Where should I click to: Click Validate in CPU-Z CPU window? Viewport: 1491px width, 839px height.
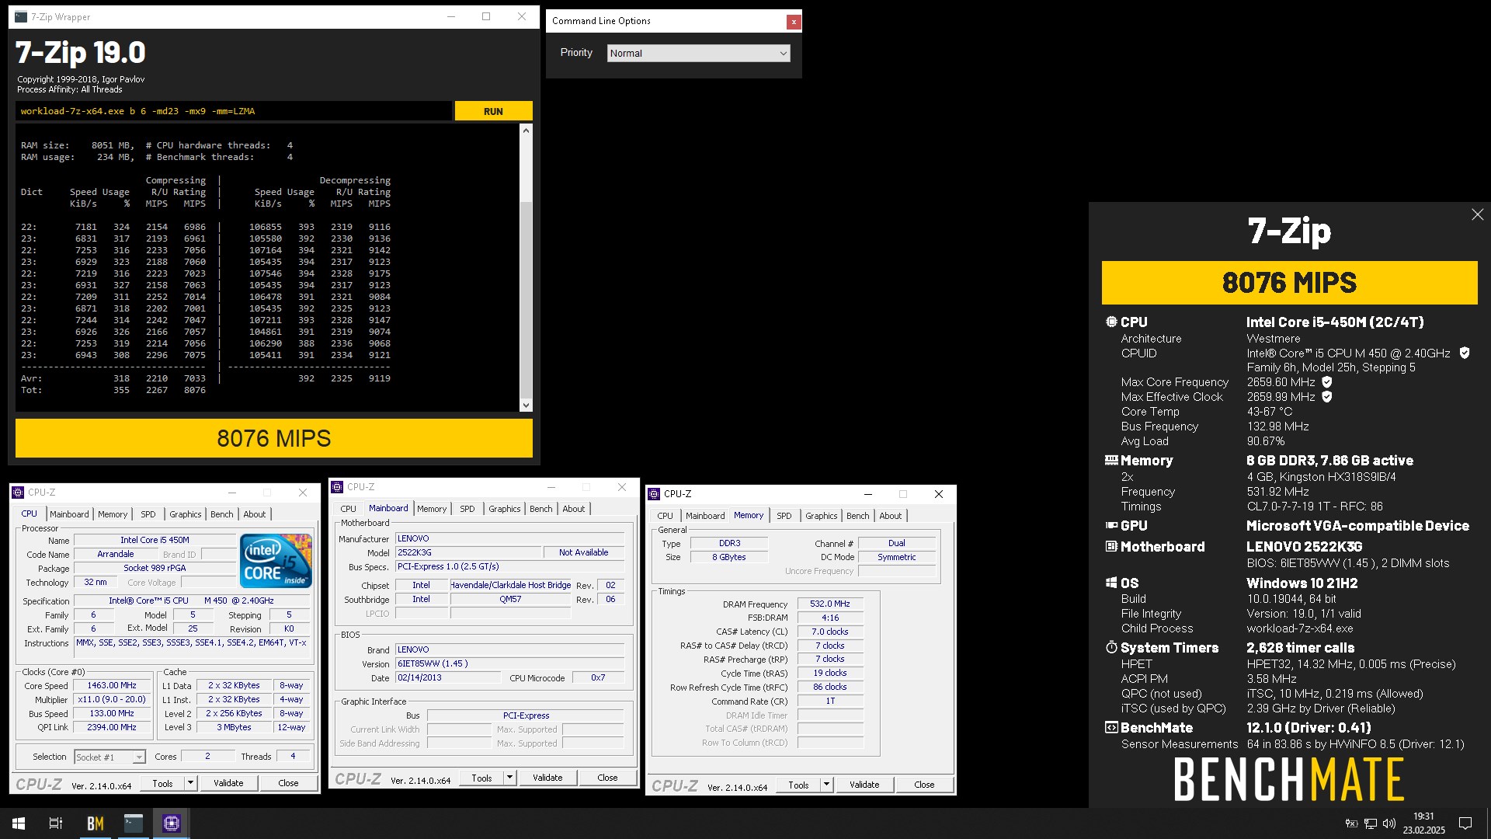[228, 783]
